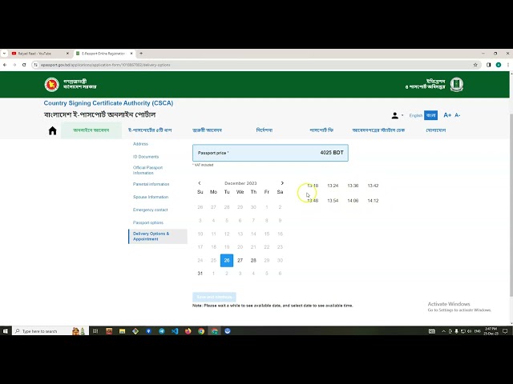
Task: Increase font size with A+ button
Action: tap(447, 115)
